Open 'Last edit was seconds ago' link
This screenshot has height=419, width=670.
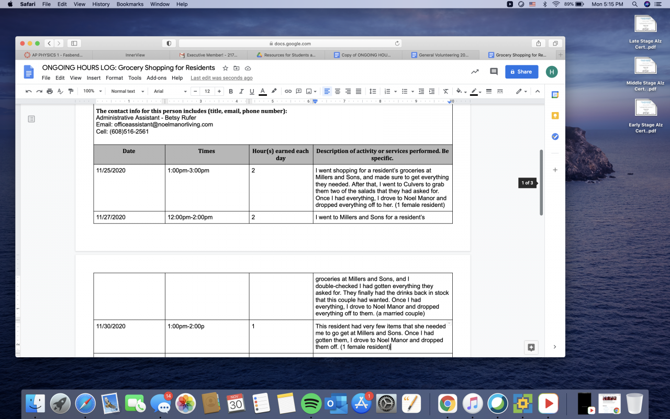pos(221,78)
